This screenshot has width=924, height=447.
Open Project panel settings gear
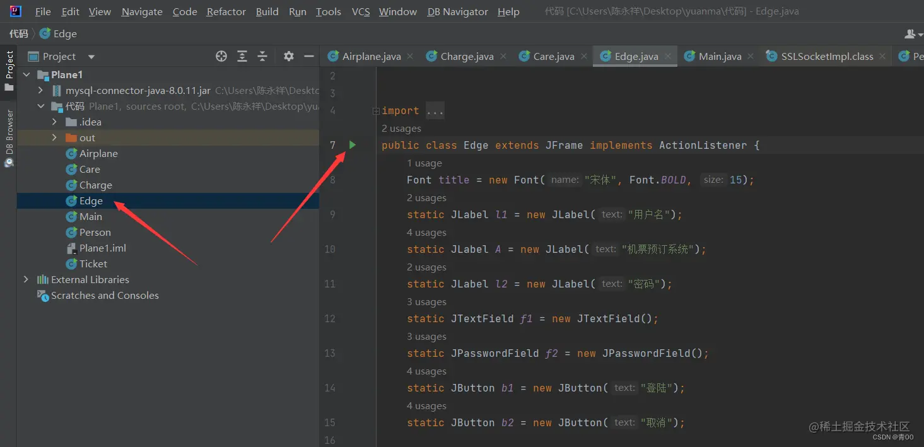(289, 56)
